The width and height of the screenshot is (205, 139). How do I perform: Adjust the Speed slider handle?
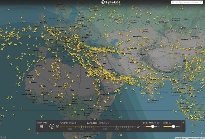coord(173,126)
